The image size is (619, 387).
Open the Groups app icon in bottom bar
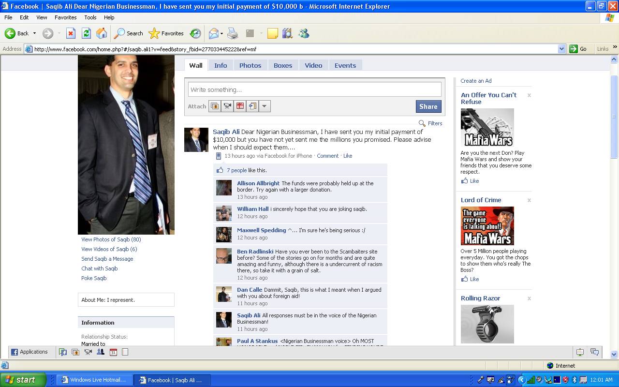pyautogui.click(x=101, y=352)
